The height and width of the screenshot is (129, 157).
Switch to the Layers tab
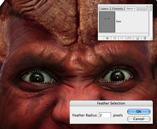(x=104, y=9)
